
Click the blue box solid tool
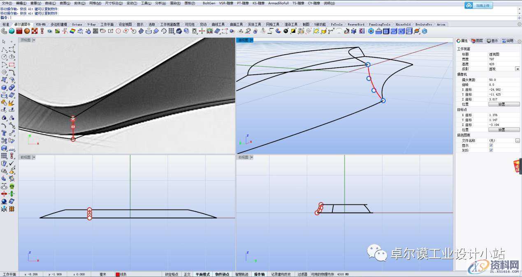[4, 87]
